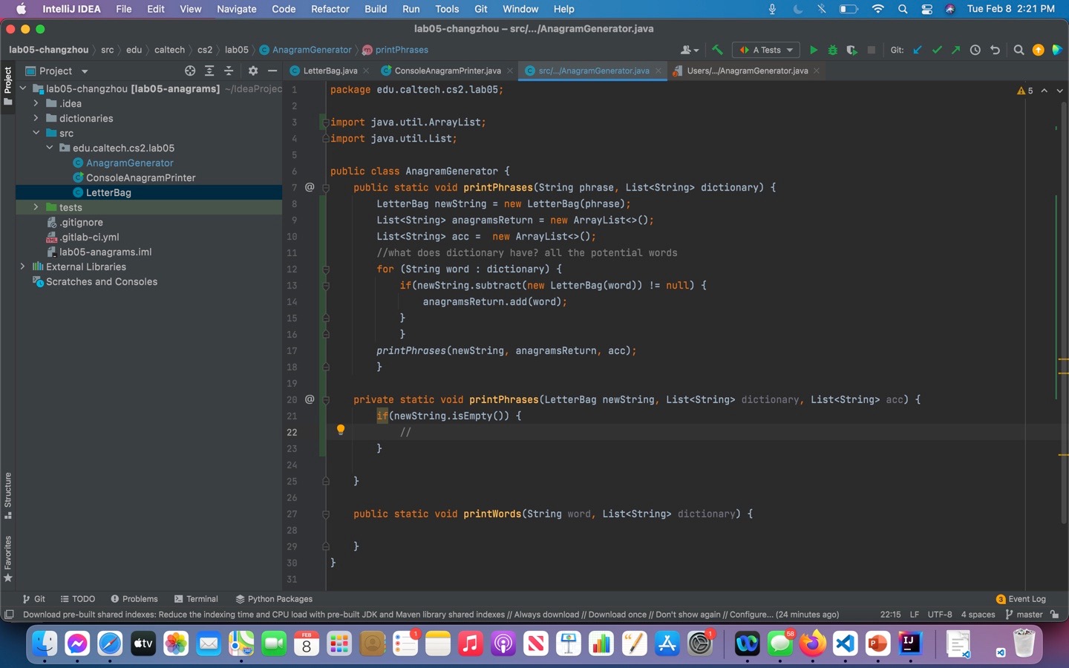
Task: Toggle the Favorites tool window
Action: pos(8,558)
